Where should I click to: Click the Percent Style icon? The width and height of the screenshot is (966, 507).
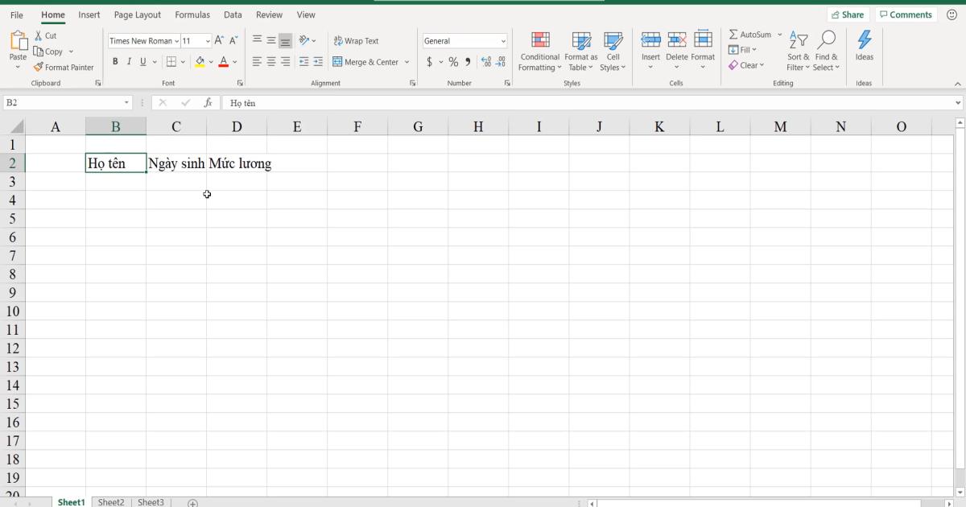452,61
